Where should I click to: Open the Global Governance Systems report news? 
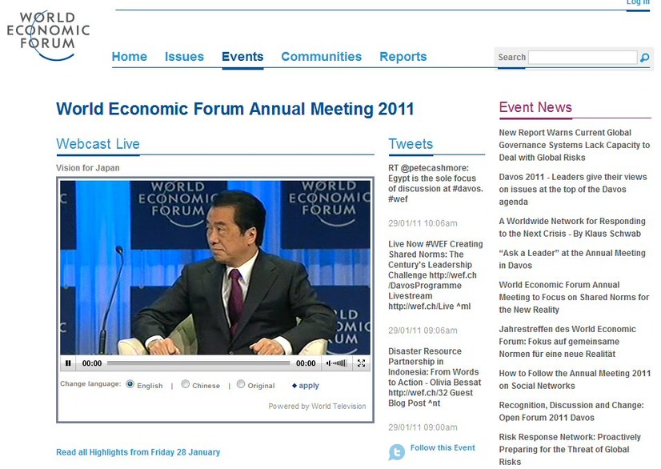pos(574,145)
